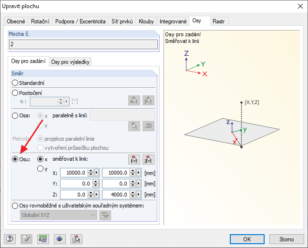308x248 pixels.
Task: Open units and decimal places settings (0.00 icon)
Action: (x=43, y=239)
